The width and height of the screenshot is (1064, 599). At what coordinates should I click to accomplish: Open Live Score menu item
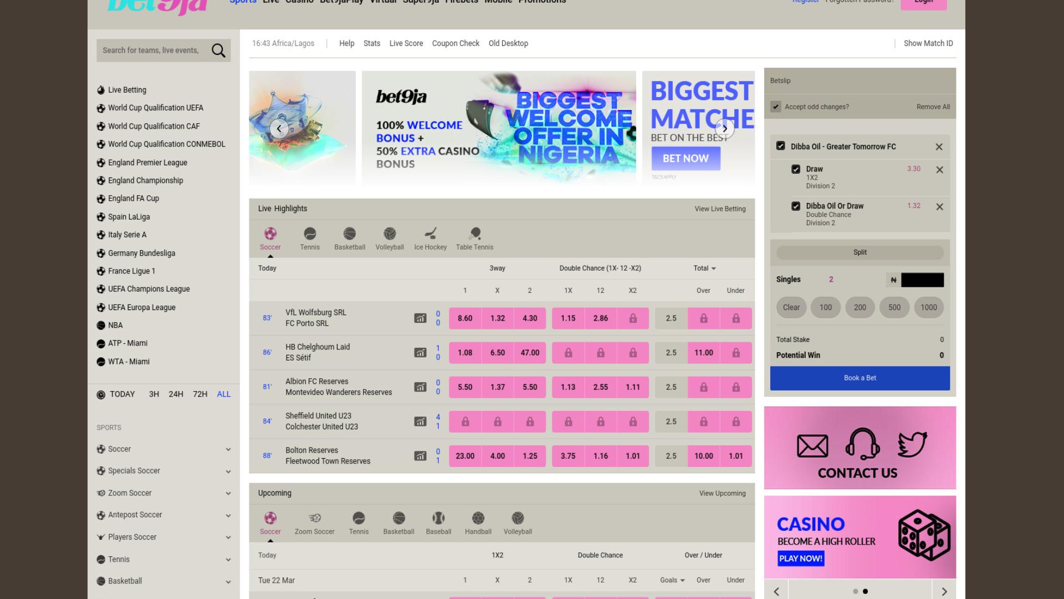click(x=406, y=43)
